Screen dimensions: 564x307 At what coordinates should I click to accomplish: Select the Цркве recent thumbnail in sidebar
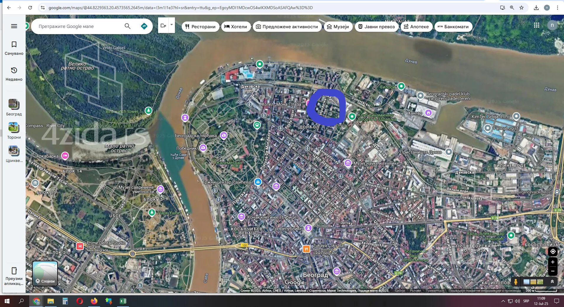tap(14, 154)
